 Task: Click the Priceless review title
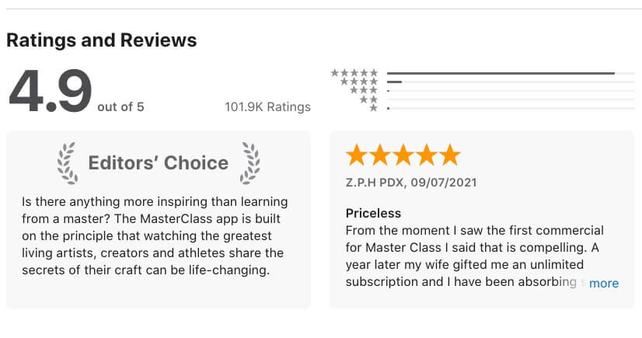373,213
